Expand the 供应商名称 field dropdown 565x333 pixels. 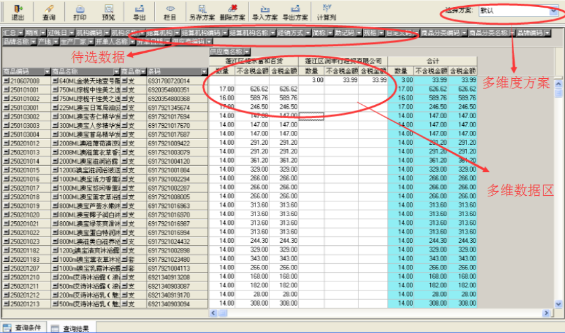tap(247, 50)
